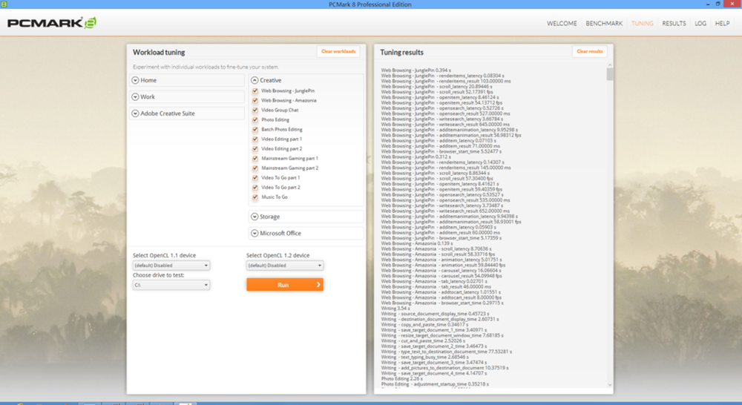This screenshot has width=742, height=405.
Task: Uncheck Video Group Chat workload
Action: (x=255, y=111)
